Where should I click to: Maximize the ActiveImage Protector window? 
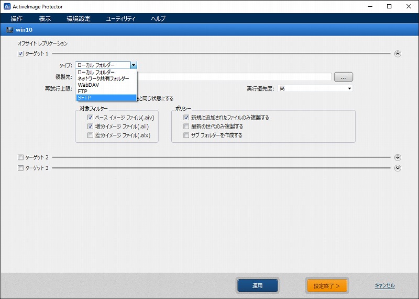click(389, 6)
